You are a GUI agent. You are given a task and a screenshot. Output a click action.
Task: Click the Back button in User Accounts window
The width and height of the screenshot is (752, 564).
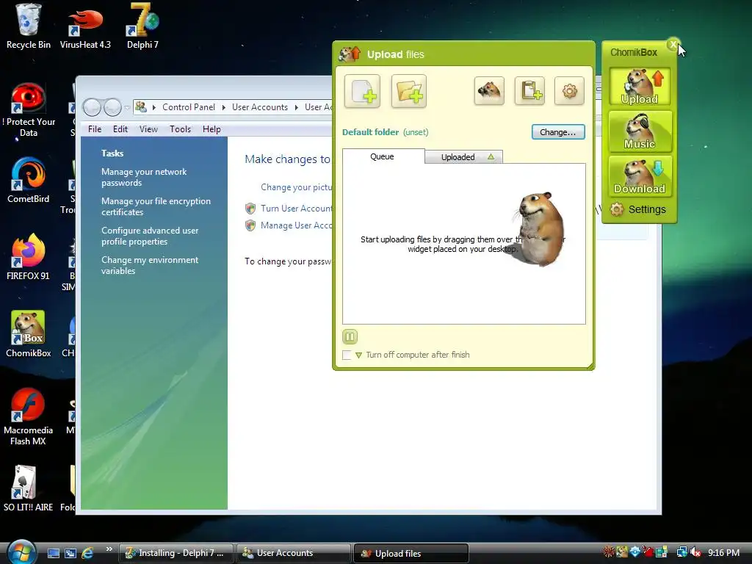click(x=92, y=107)
